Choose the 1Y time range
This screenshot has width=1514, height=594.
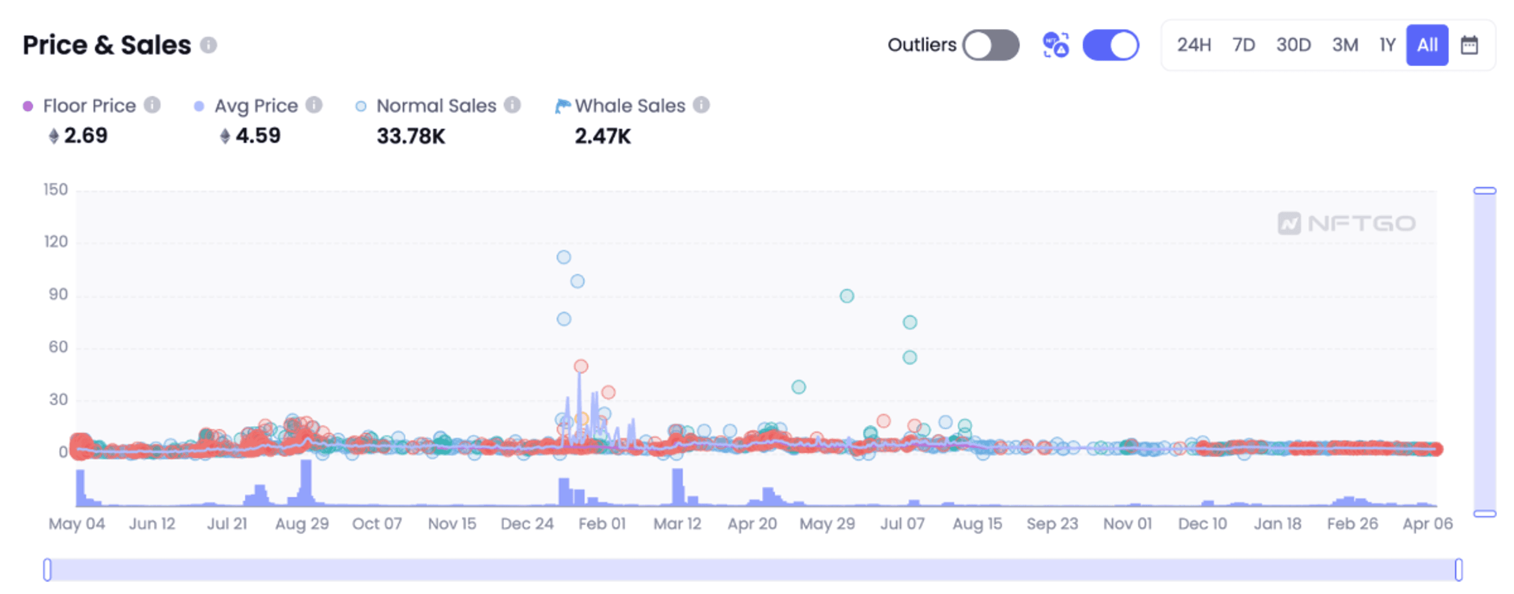point(1387,46)
